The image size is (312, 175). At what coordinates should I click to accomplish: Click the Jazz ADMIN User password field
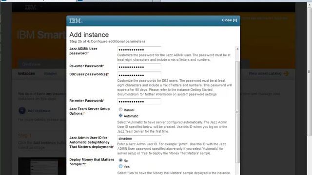click(x=139, y=50)
